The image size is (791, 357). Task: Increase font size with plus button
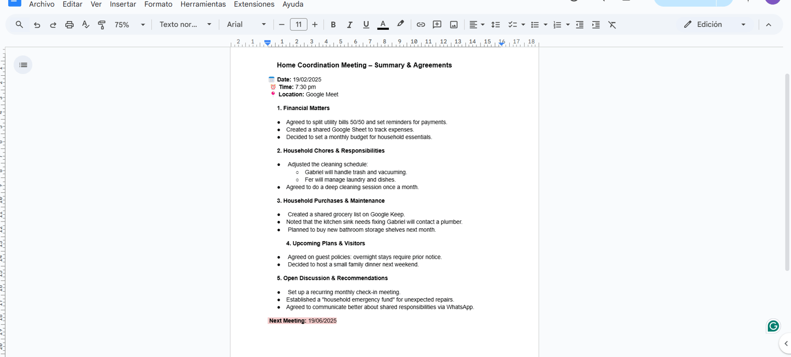pyautogui.click(x=315, y=25)
